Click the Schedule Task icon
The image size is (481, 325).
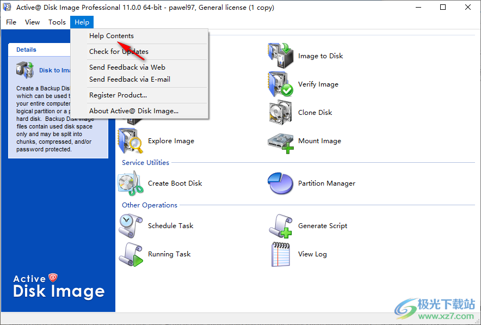pyautogui.click(x=131, y=226)
